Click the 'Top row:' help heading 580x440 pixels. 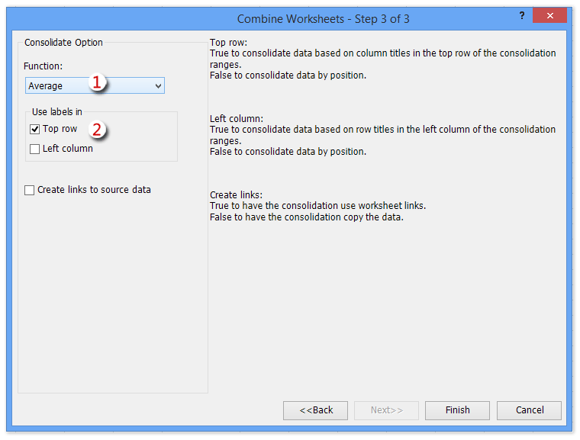click(x=229, y=43)
